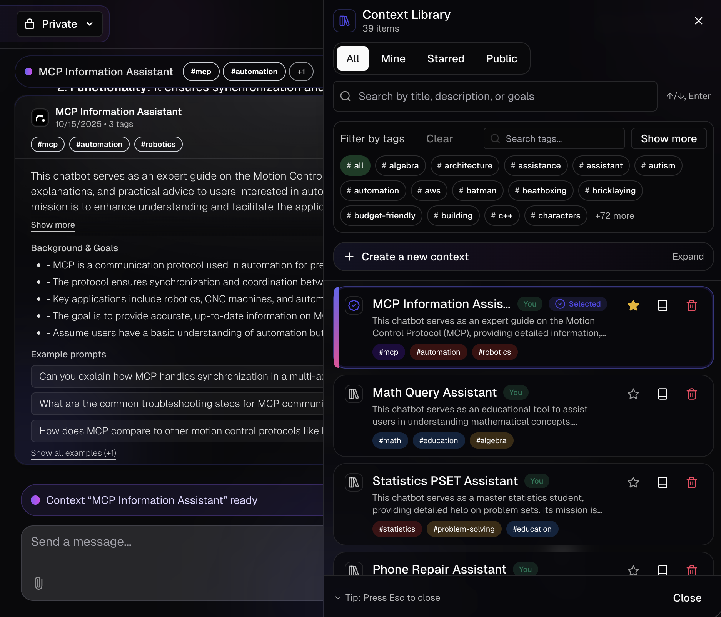Click the Search tags input field
This screenshot has width=721, height=617.
tap(554, 138)
